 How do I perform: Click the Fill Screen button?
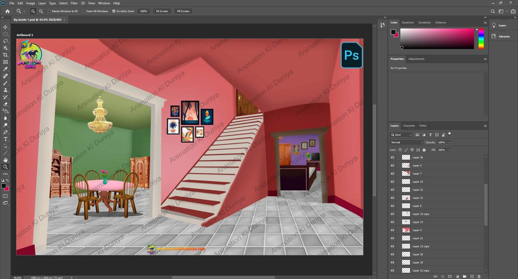coord(183,11)
